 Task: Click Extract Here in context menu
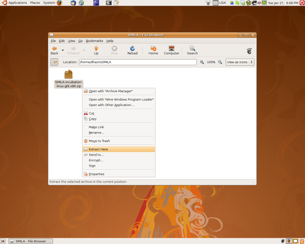[x=119, y=149]
